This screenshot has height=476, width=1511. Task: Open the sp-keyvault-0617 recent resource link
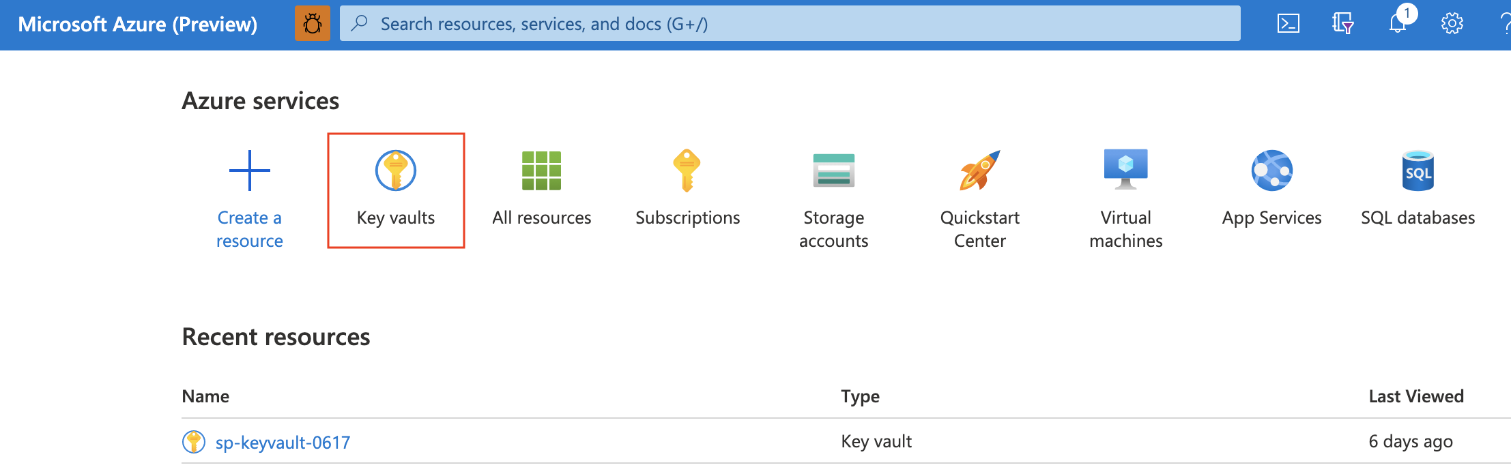(x=283, y=443)
